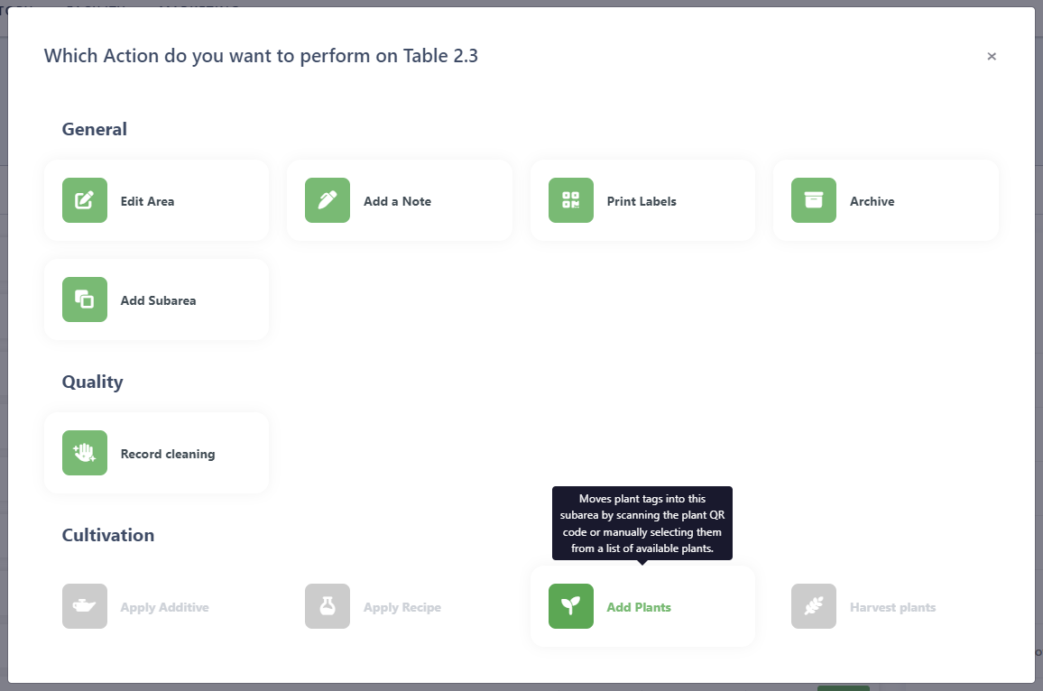Click the greyed "Harvest plants" text
Screen dimensions: 1043x691
point(892,607)
